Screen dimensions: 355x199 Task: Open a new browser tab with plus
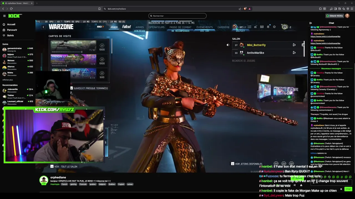point(37,3)
